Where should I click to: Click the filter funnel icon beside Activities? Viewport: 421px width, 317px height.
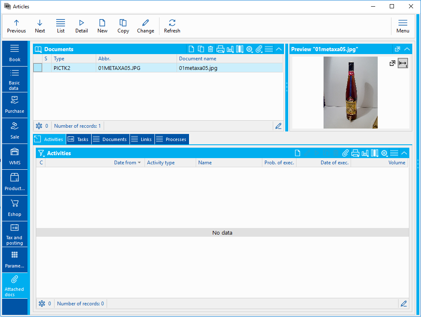click(x=41, y=153)
